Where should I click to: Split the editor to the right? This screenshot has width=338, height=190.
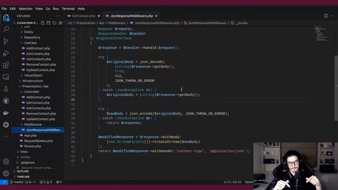[326, 16]
